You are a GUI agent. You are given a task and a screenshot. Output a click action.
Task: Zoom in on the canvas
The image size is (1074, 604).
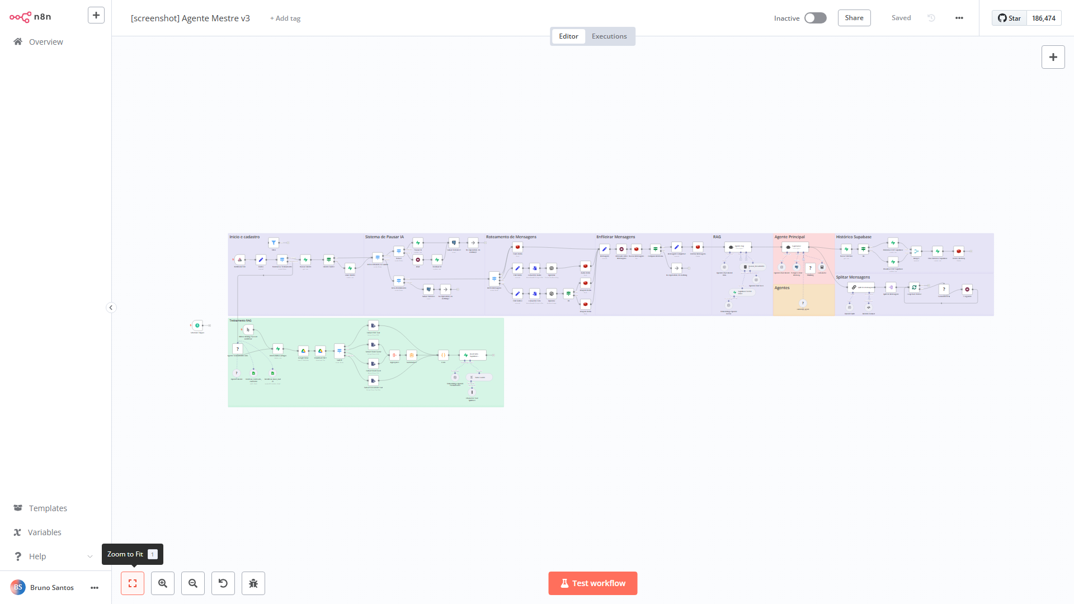pyautogui.click(x=163, y=583)
